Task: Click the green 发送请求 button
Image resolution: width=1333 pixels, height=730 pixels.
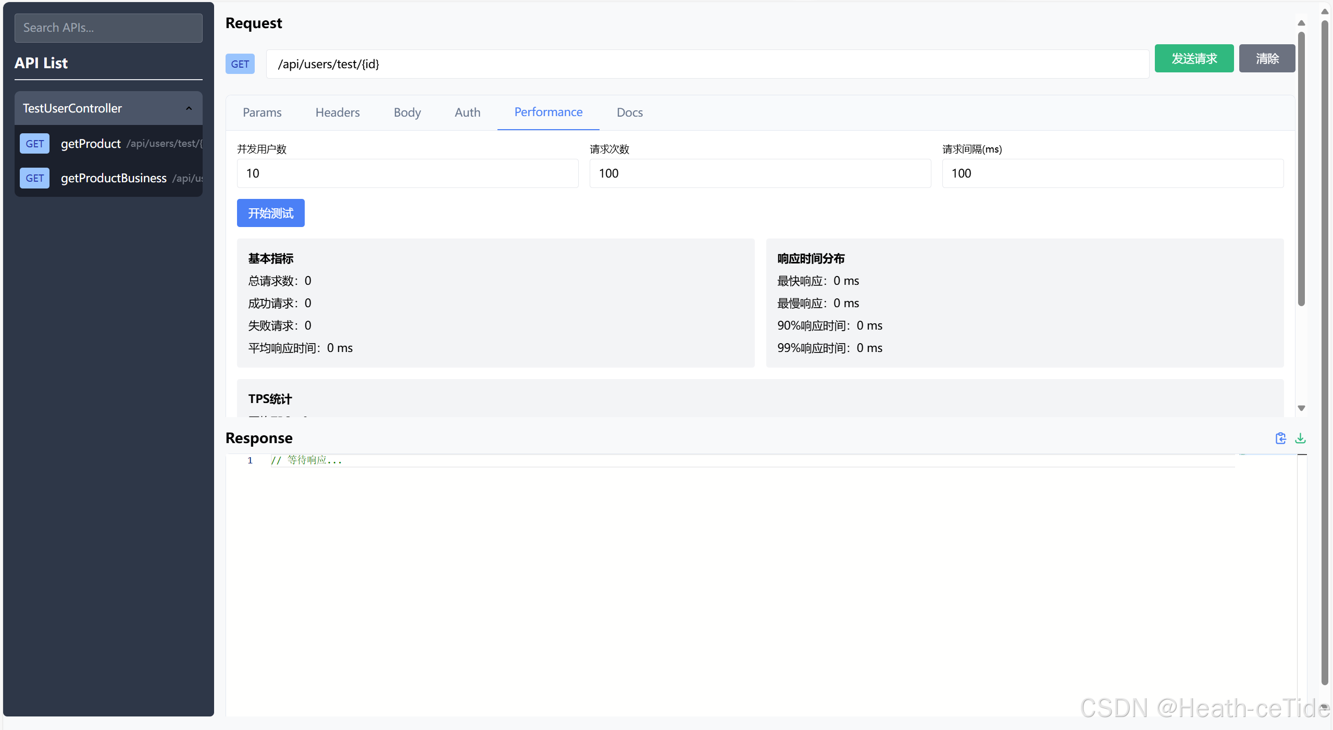Action: coord(1194,58)
